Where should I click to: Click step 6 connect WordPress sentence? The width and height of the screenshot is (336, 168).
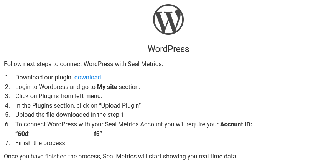click(x=134, y=124)
